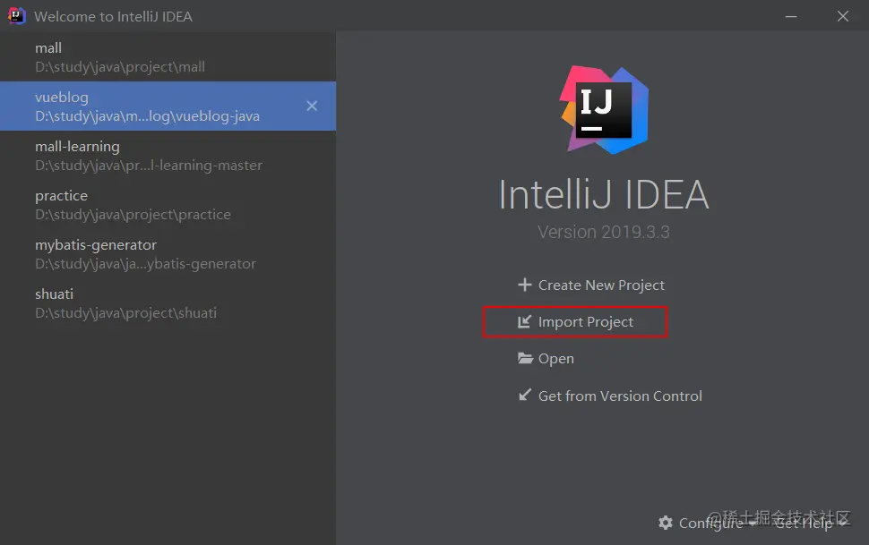This screenshot has height=545, width=869.
Task: Click the Open link
Action: tap(556, 359)
